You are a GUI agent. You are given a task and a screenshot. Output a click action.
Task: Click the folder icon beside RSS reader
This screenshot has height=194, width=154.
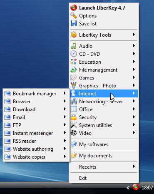coord(7,141)
